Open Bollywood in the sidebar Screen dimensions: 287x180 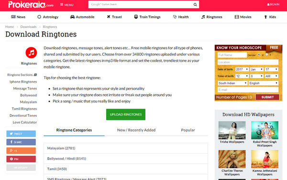click(x=28, y=95)
